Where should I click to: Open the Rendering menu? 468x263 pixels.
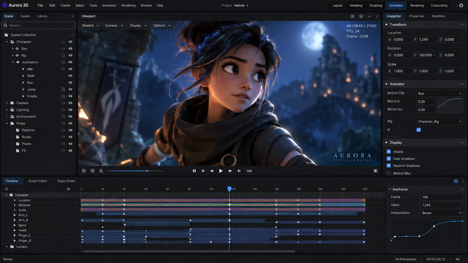128,5
